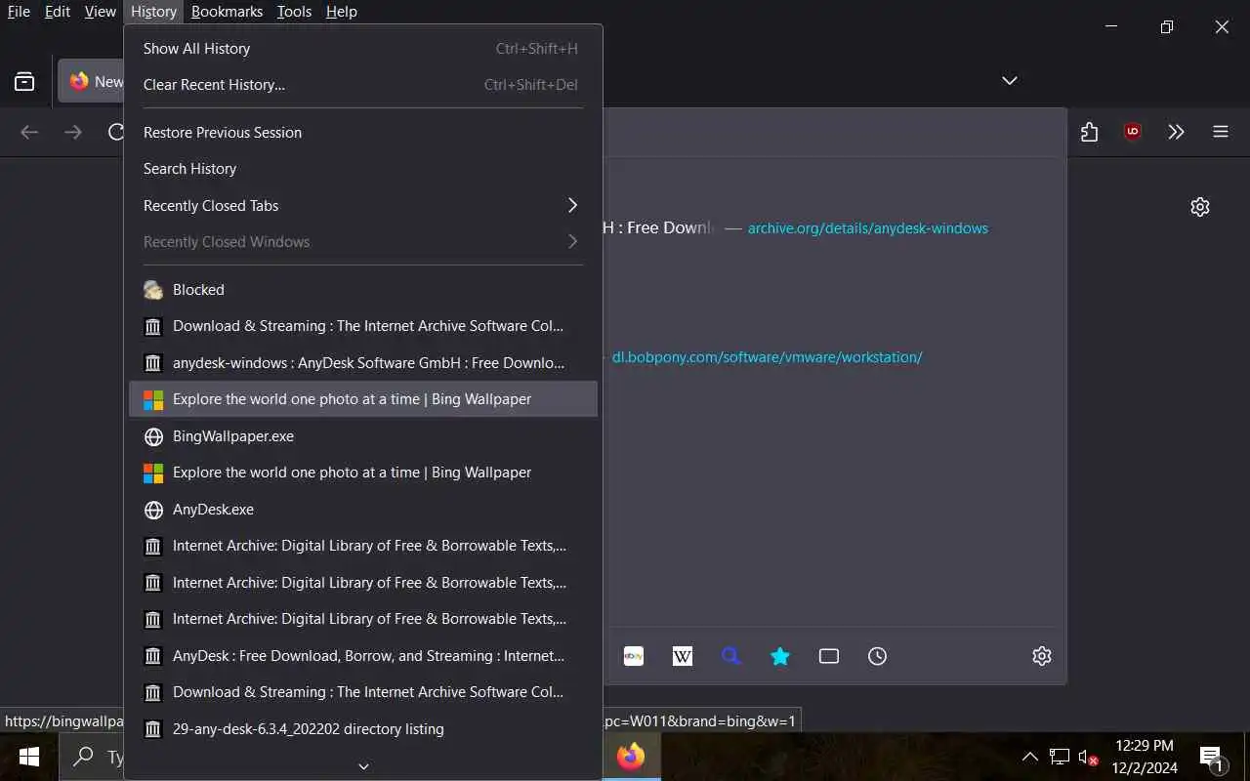Search with eBay shortcut icon
This screenshot has height=781, width=1250.
click(634, 656)
